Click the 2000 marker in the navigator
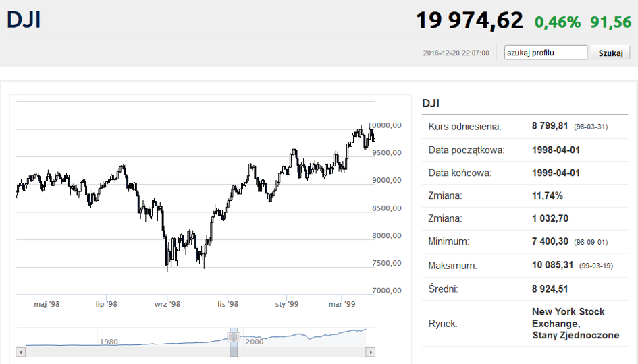Screen dimensions: 638x364 [255, 342]
